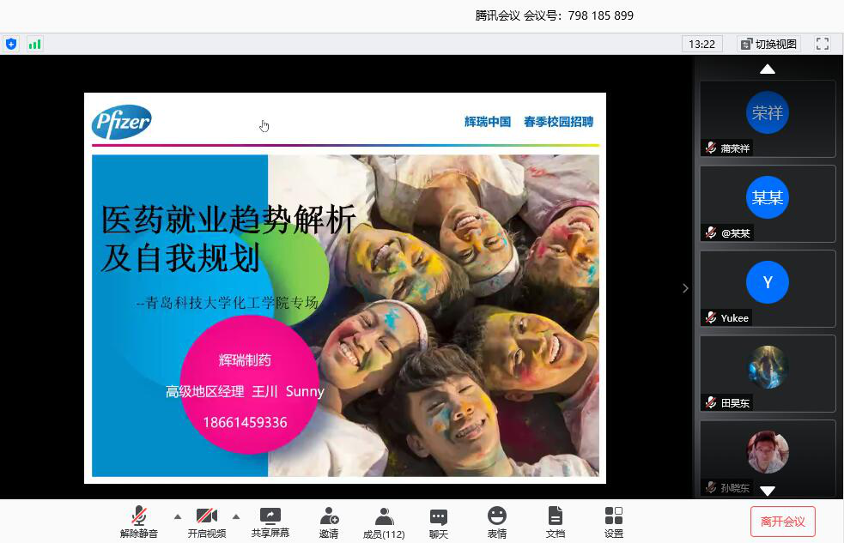Click the 切换视图 switch view button

click(x=768, y=44)
